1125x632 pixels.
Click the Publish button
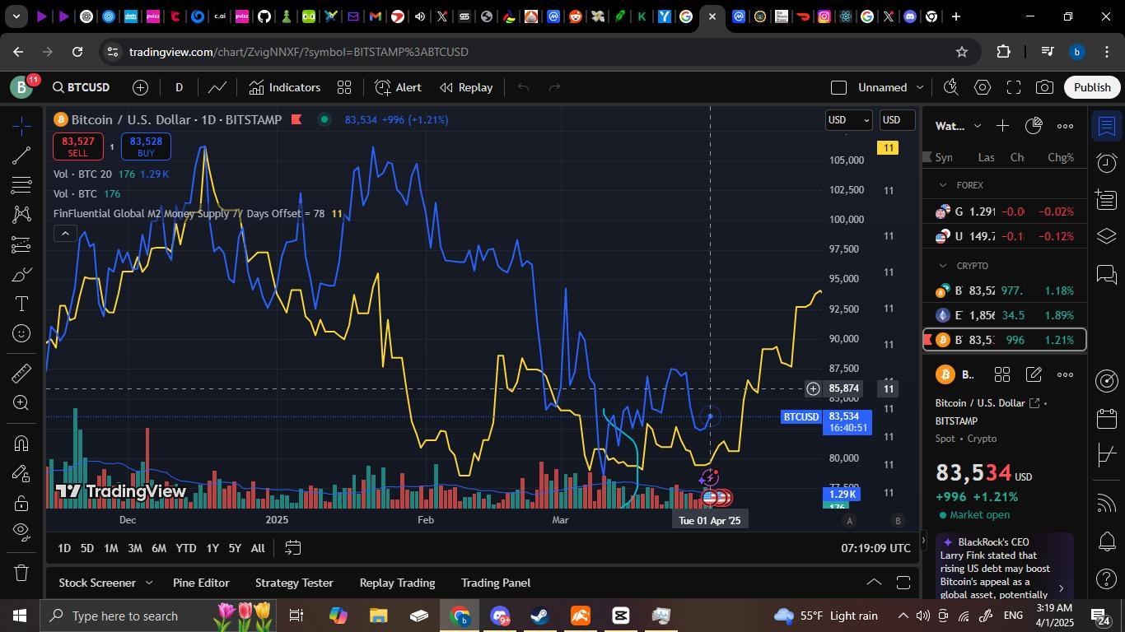click(x=1092, y=87)
